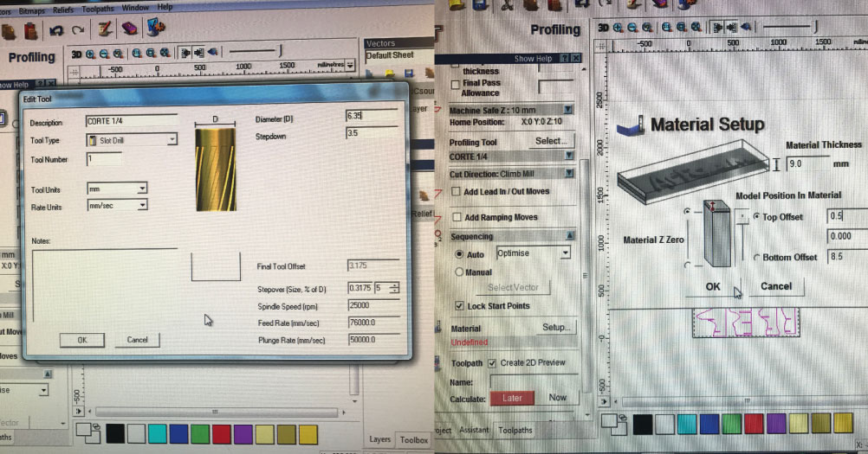Toggle Create 2D Preview checkbox
The width and height of the screenshot is (868, 454).
pos(492,363)
